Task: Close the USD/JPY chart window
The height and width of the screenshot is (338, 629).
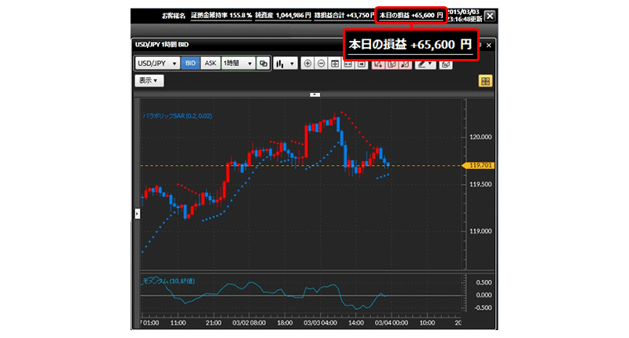Action: [x=488, y=46]
